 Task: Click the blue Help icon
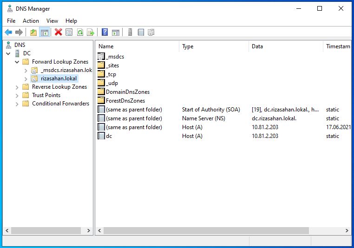point(105,32)
